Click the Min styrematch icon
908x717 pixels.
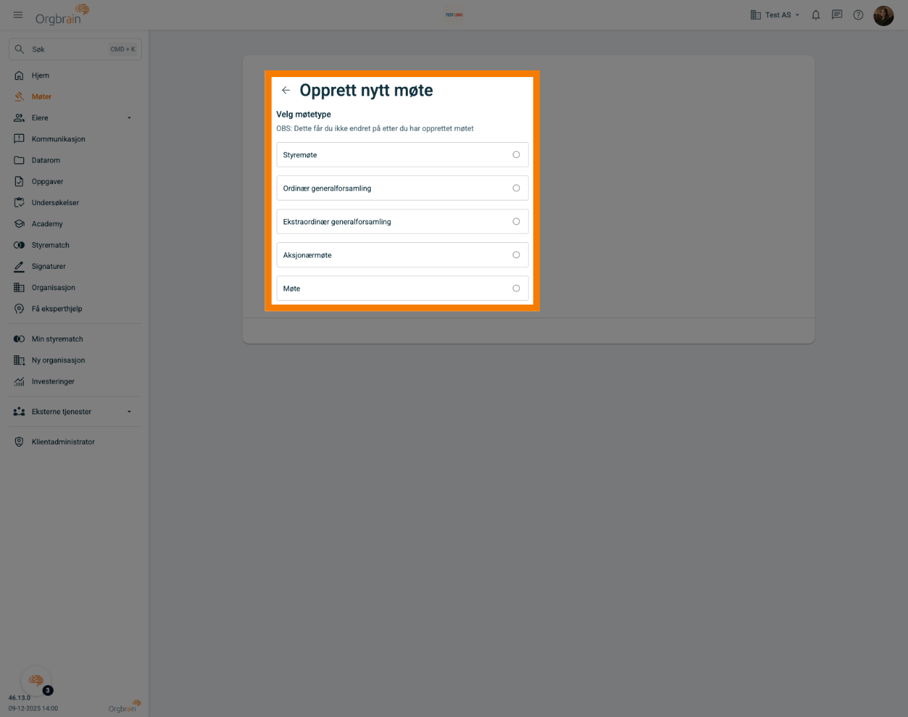pos(19,339)
